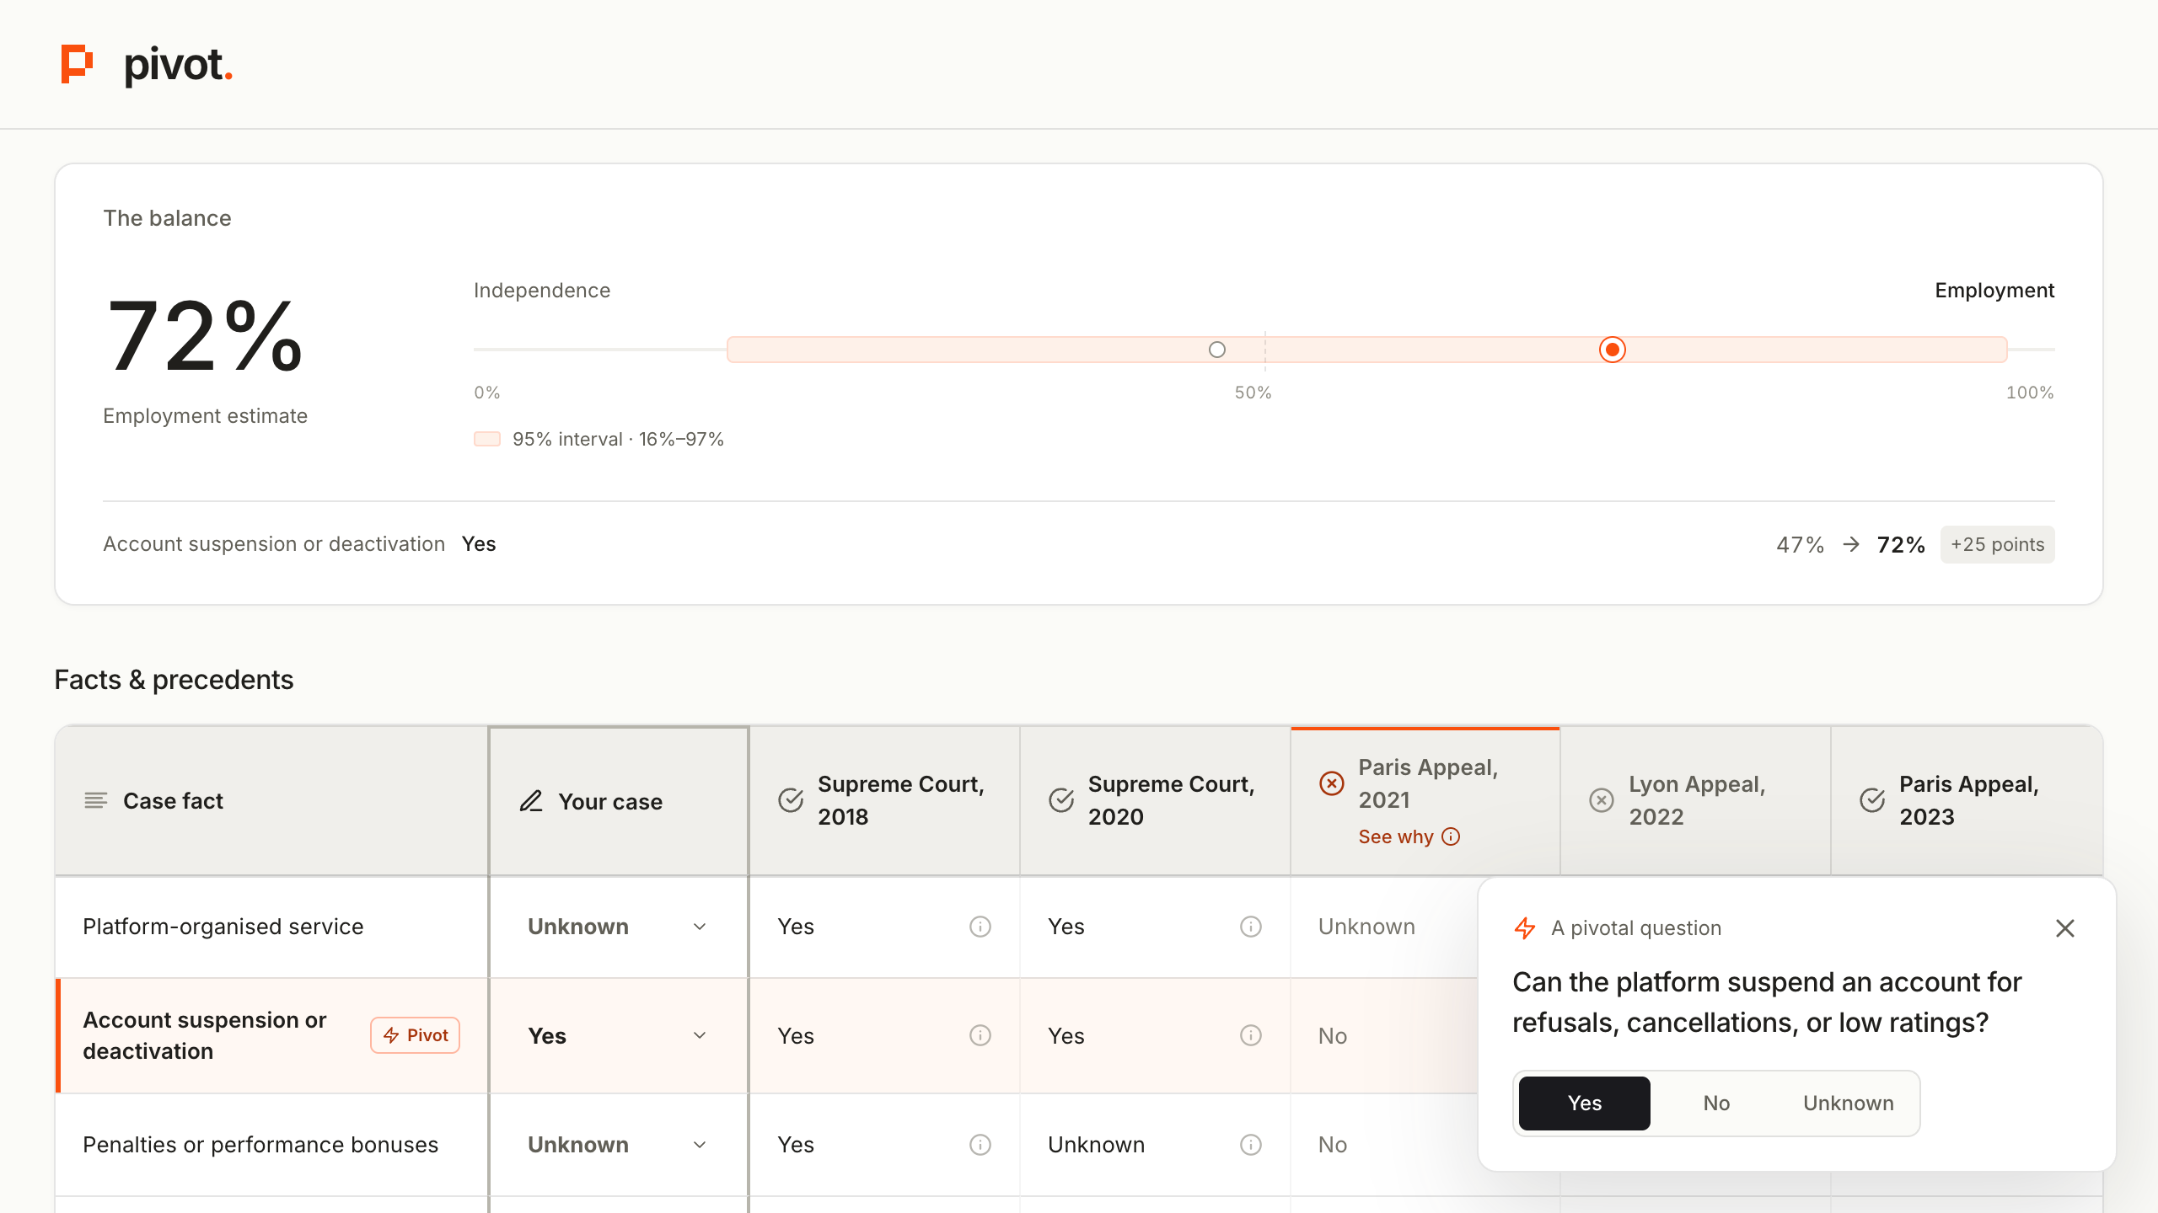This screenshot has width=2158, height=1213.
Task: Click the +25 points badge
Action: coord(1997,544)
